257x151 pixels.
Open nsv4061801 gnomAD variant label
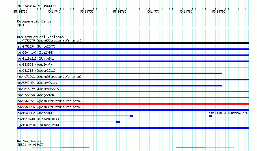(x=49, y=101)
